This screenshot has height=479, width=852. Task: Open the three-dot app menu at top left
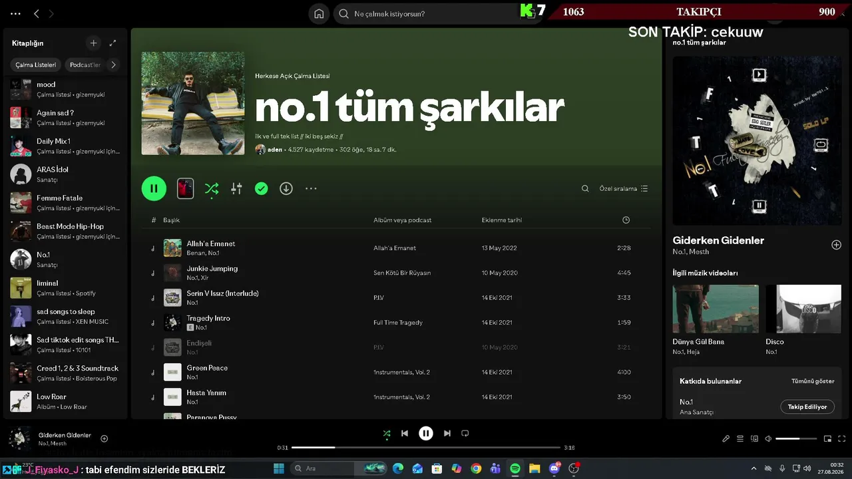(x=16, y=13)
